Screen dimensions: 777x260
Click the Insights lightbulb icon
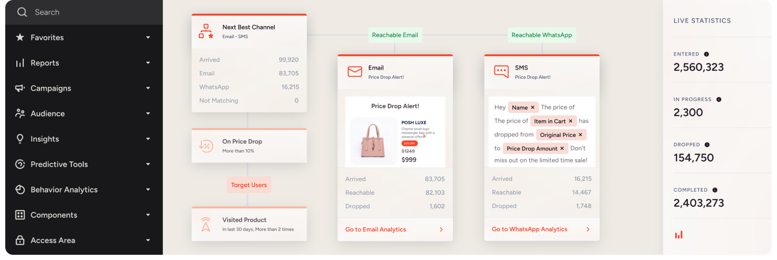coord(20,139)
